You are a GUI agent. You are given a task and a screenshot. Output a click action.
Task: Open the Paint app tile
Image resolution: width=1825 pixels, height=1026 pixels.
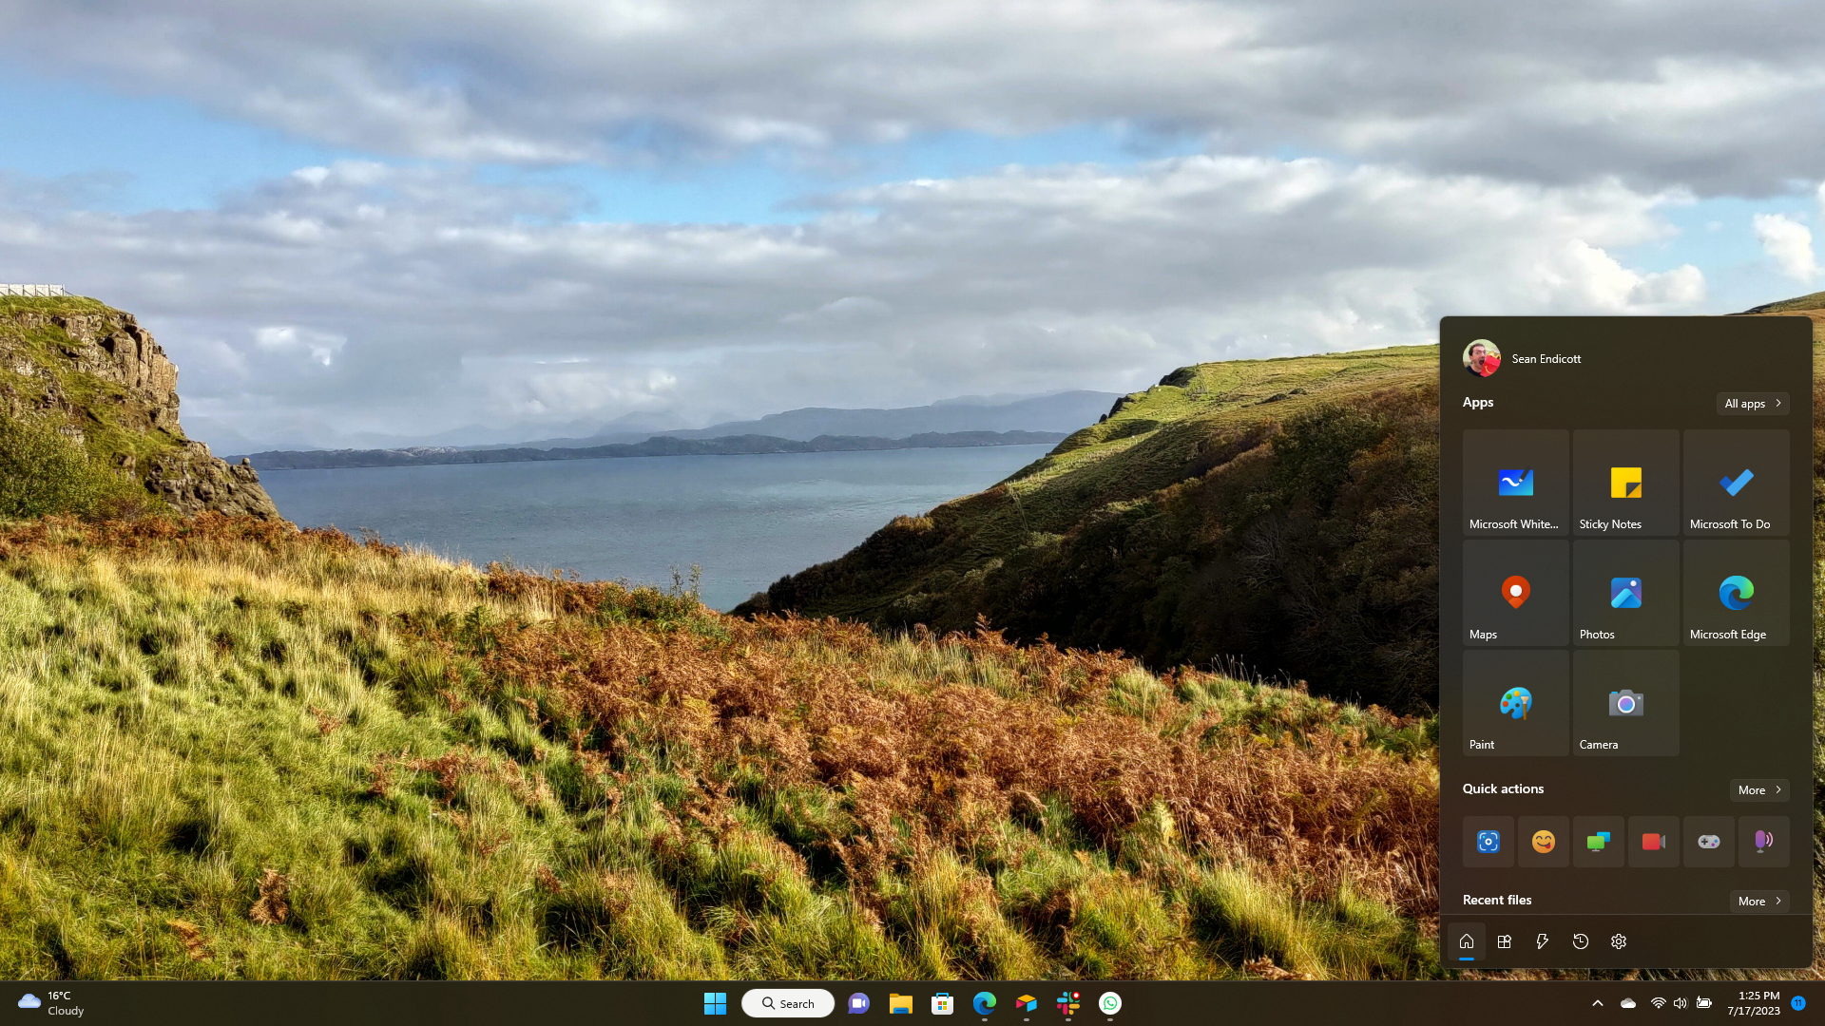pyautogui.click(x=1515, y=703)
